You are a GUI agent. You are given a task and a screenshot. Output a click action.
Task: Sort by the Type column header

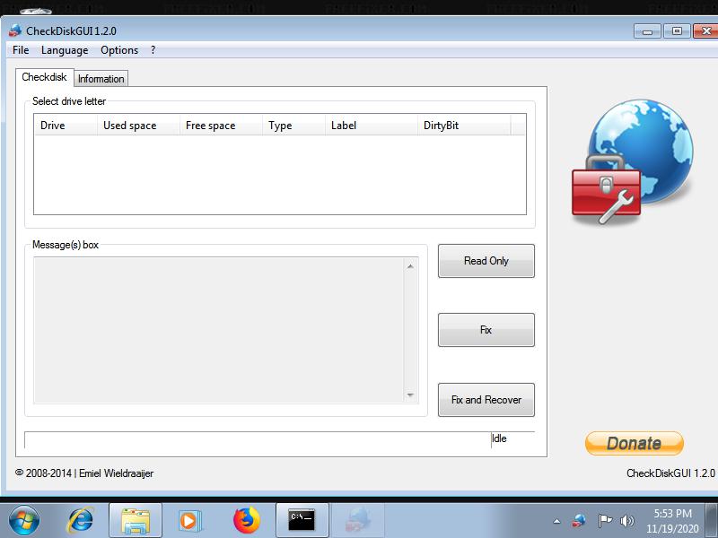[x=294, y=126]
